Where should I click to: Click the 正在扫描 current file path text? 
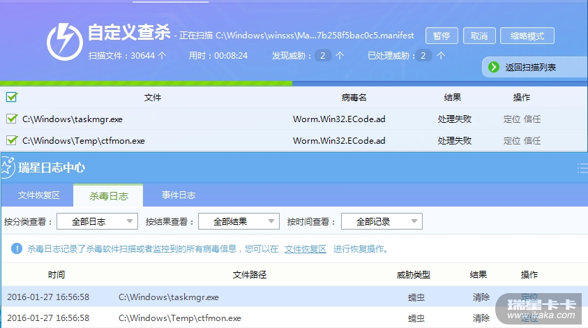click(x=296, y=36)
